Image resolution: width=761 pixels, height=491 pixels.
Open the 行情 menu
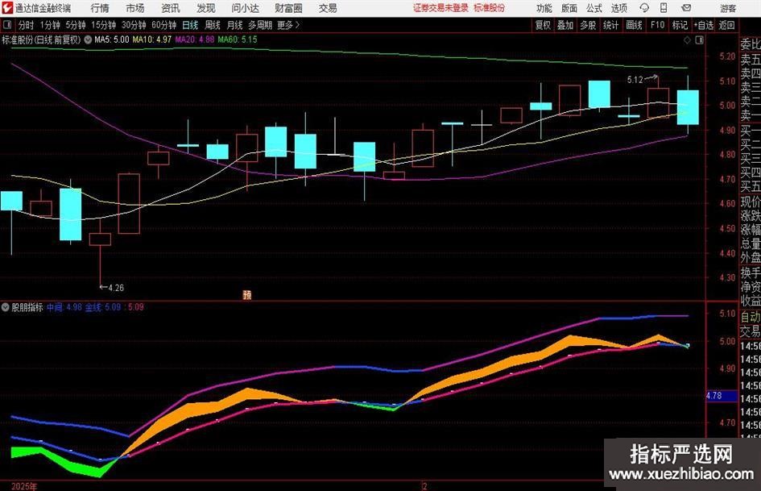point(100,8)
